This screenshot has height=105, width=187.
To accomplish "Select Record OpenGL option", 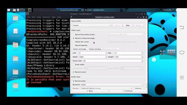I will [80, 45].
